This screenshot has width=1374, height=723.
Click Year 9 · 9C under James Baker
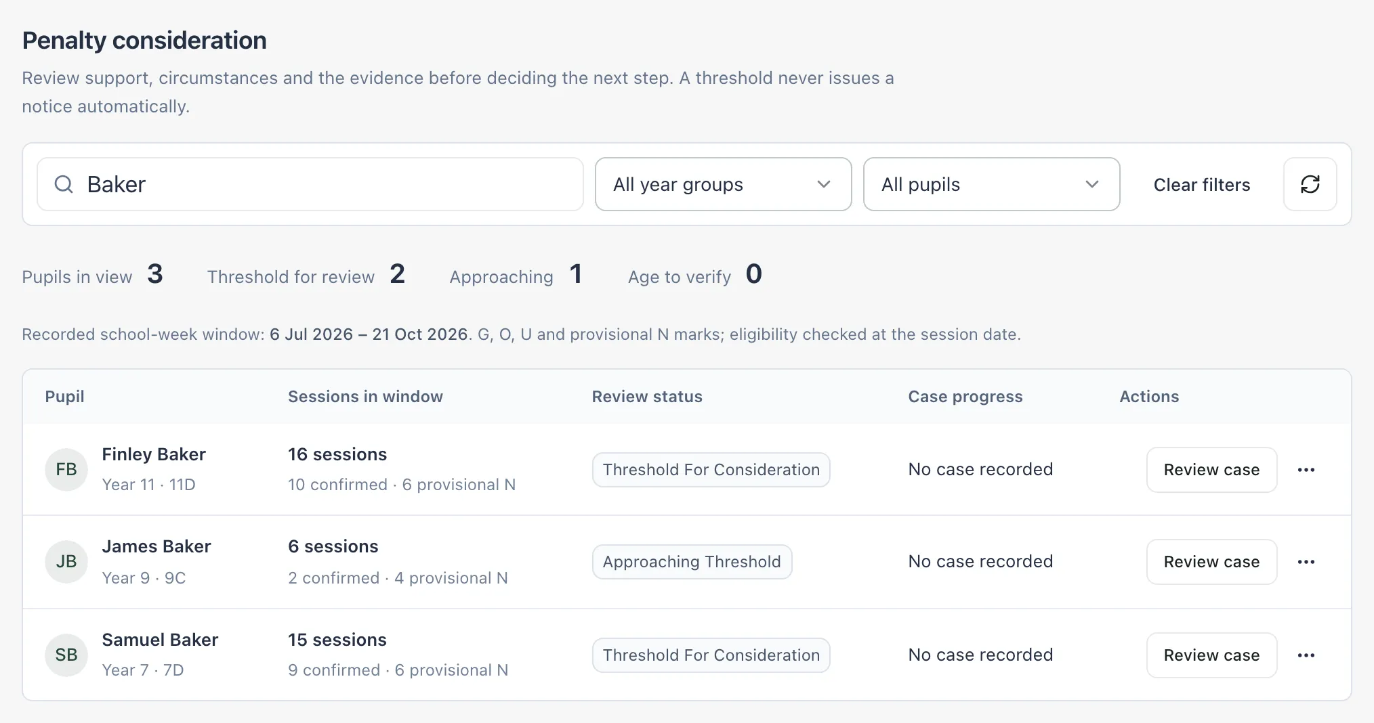(x=144, y=578)
